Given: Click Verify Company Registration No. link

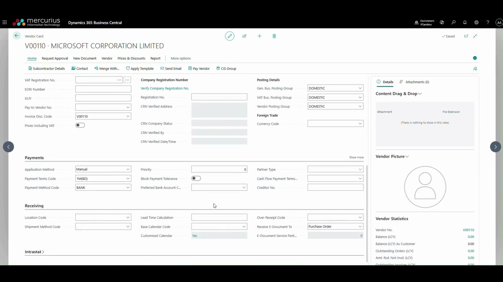Looking at the screenshot, I should (x=165, y=89).
